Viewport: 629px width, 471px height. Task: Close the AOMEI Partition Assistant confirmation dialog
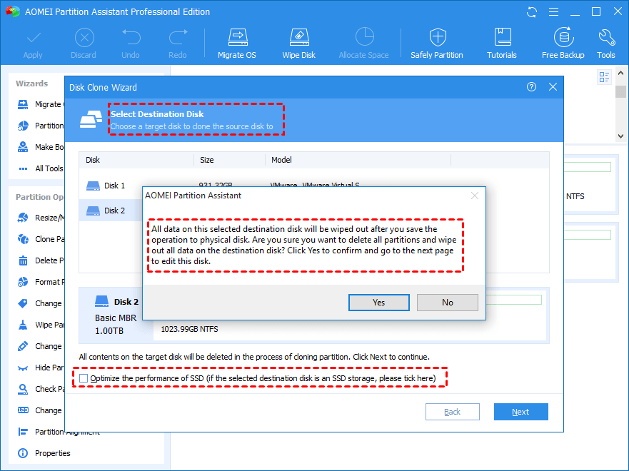[475, 196]
